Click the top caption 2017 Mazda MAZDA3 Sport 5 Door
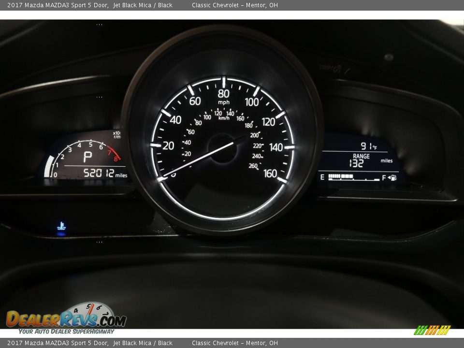464x348 pixels. (58, 5)
